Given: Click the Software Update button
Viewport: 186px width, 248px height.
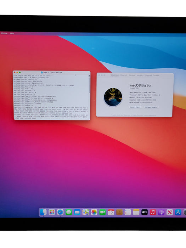Looking at the screenshot, I should click(151, 107).
